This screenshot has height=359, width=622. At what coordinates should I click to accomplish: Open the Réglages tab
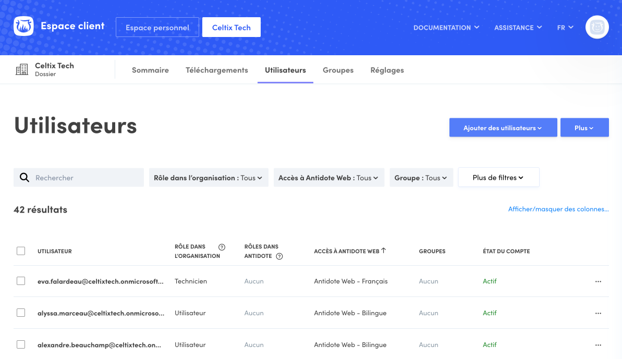(x=387, y=70)
